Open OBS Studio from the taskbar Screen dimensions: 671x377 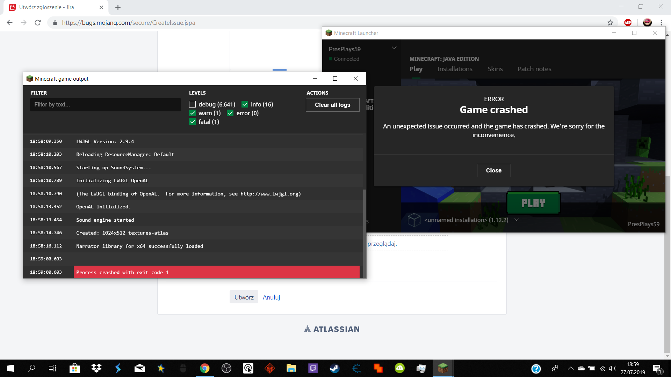tap(226, 368)
